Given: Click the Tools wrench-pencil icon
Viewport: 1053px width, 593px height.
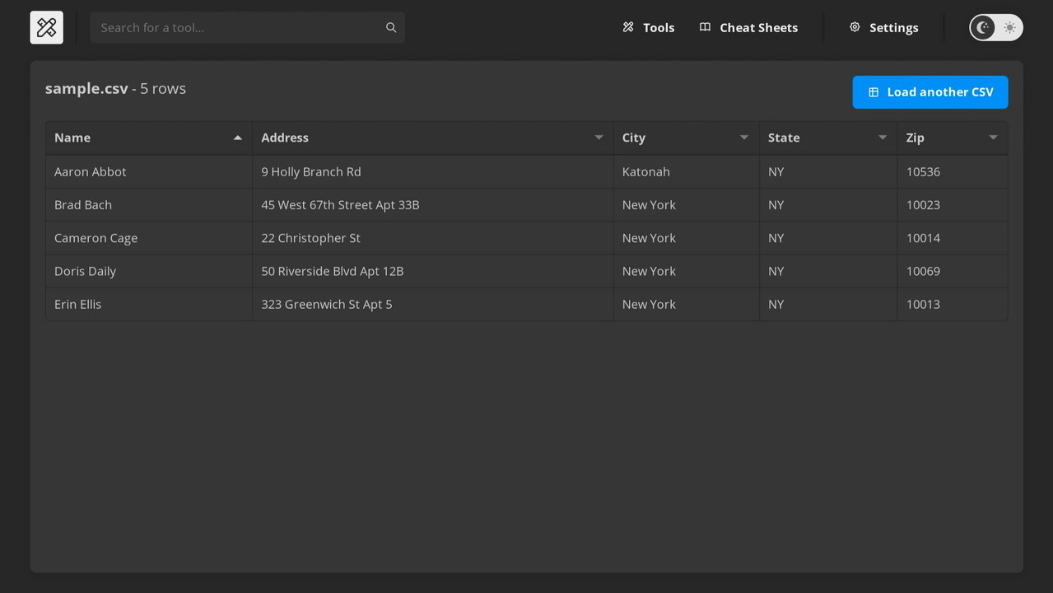Looking at the screenshot, I should (x=628, y=27).
